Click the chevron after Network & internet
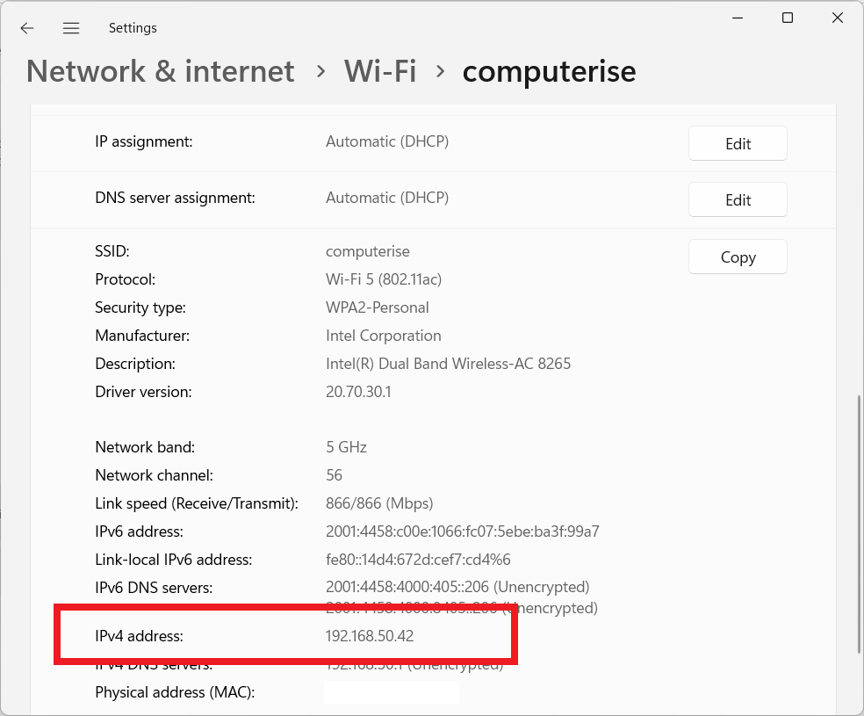Screen dimensions: 864x716 [320, 72]
